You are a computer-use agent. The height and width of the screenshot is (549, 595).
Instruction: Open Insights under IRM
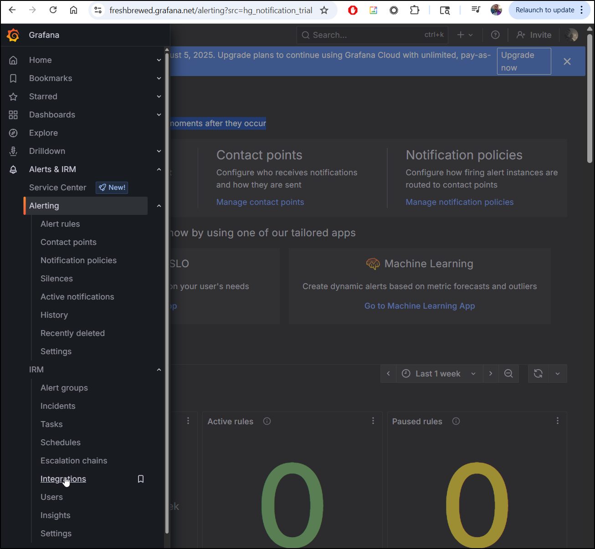coord(56,515)
